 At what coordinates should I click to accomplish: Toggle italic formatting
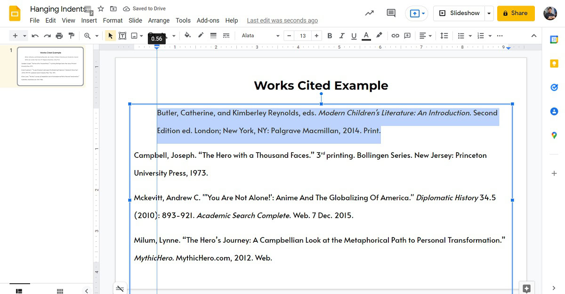coord(342,36)
